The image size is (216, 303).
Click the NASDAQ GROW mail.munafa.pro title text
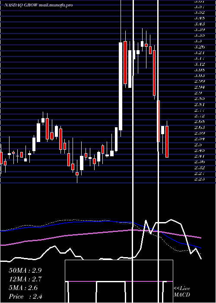pyautogui.click(x=38, y=5)
